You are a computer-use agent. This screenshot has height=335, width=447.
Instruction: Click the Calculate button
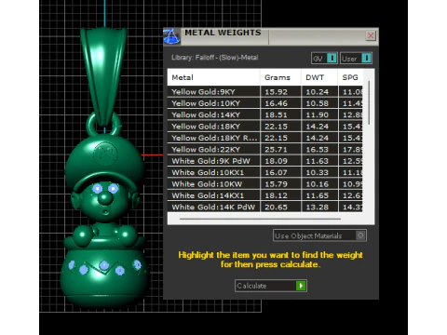coord(271,286)
